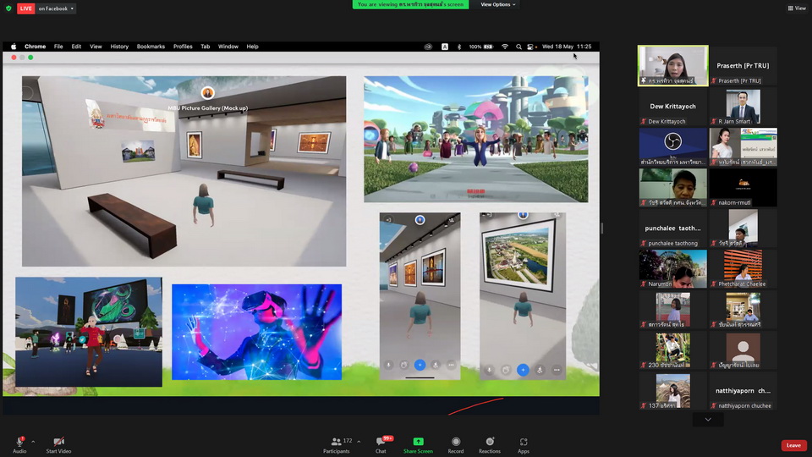Image resolution: width=812 pixels, height=457 pixels.
Task: Click blue plus button in left phone screenshot
Action: [420, 365]
